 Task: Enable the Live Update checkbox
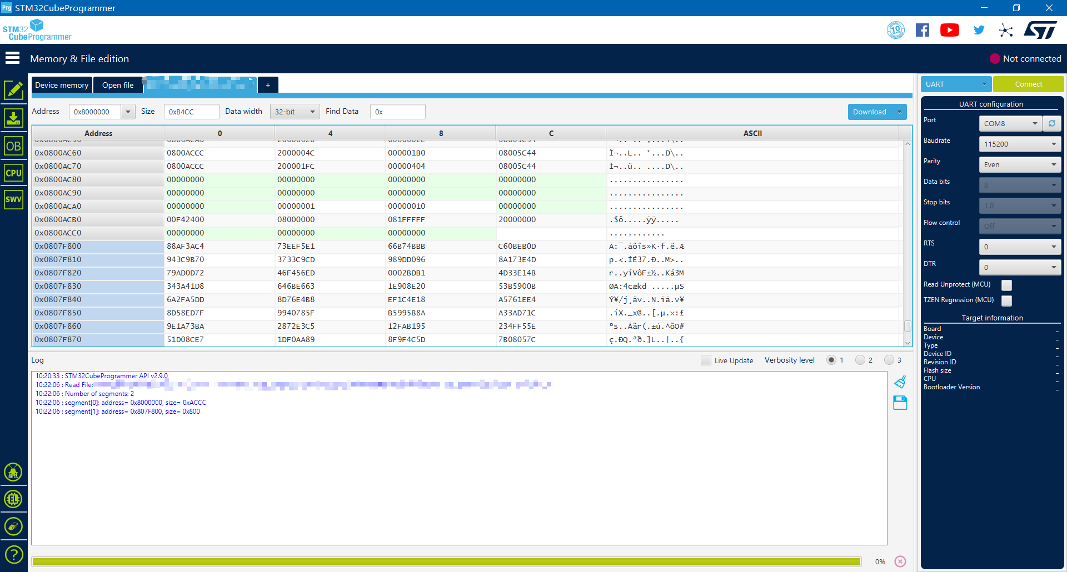coord(706,360)
